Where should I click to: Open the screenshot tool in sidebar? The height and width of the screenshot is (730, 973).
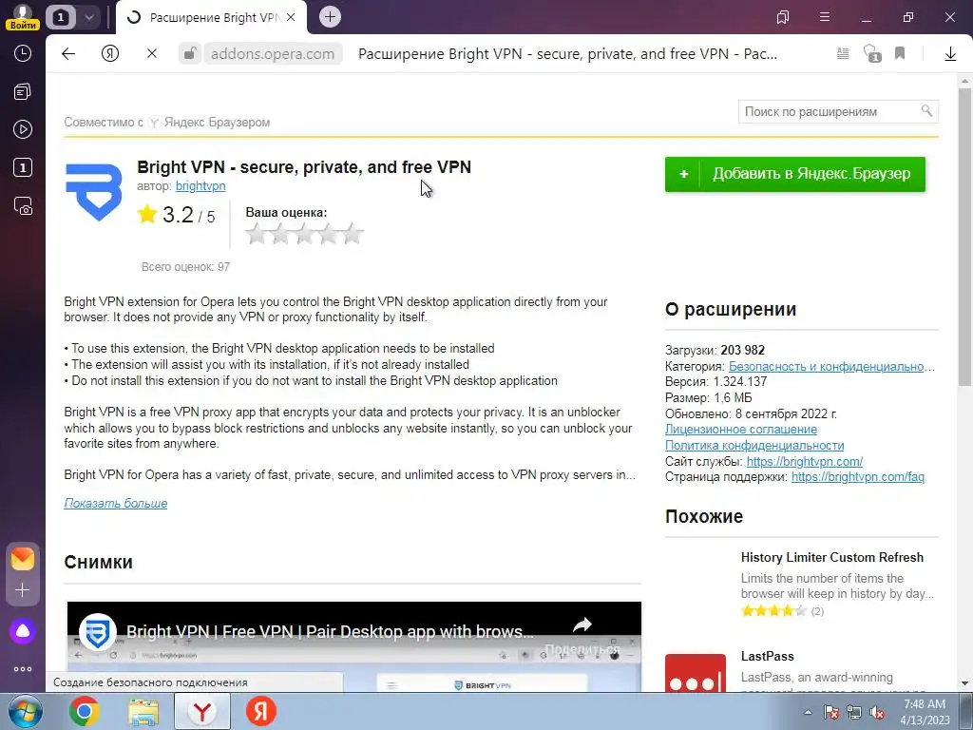tap(23, 206)
